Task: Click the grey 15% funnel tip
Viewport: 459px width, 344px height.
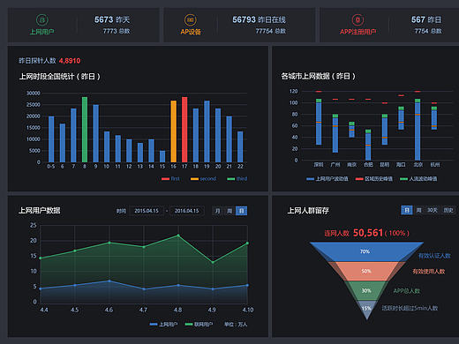Action: click(x=366, y=310)
